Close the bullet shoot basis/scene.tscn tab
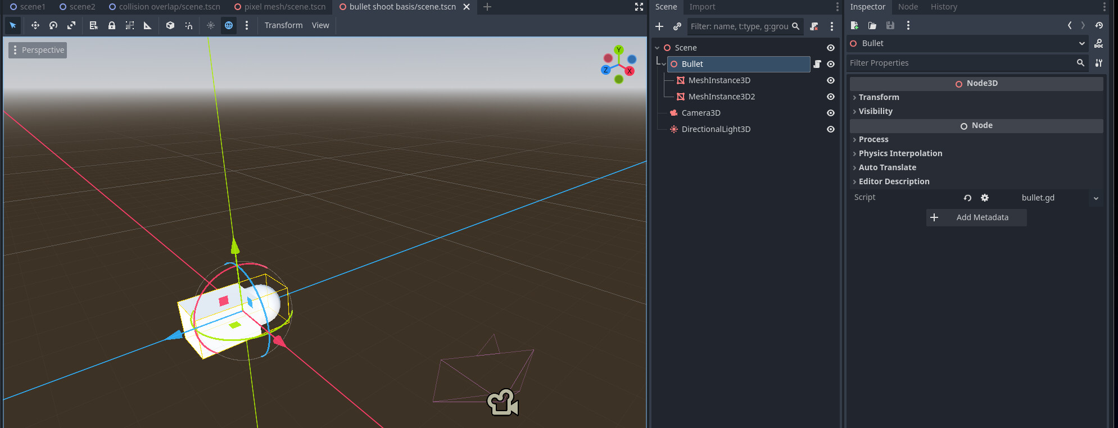The height and width of the screenshot is (428, 1118). pos(467,7)
